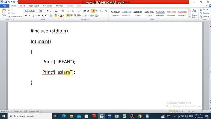Switch to the References tab

47,6
